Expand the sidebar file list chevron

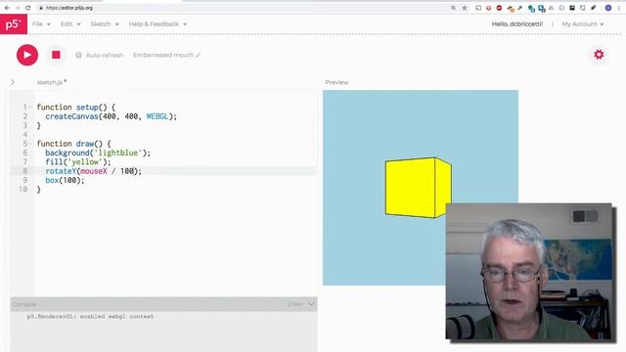pyautogui.click(x=13, y=82)
